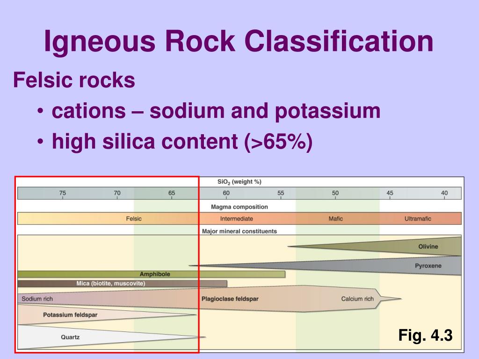The image size is (479, 359).
Task: Click the 'Major mineral constituents' label
Action: click(239, 231)
